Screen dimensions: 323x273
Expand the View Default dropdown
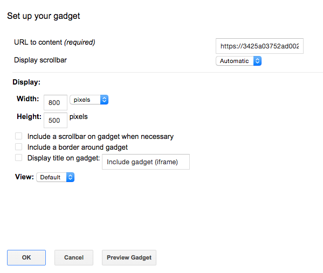pyautogui.click(x=55, y=177)
